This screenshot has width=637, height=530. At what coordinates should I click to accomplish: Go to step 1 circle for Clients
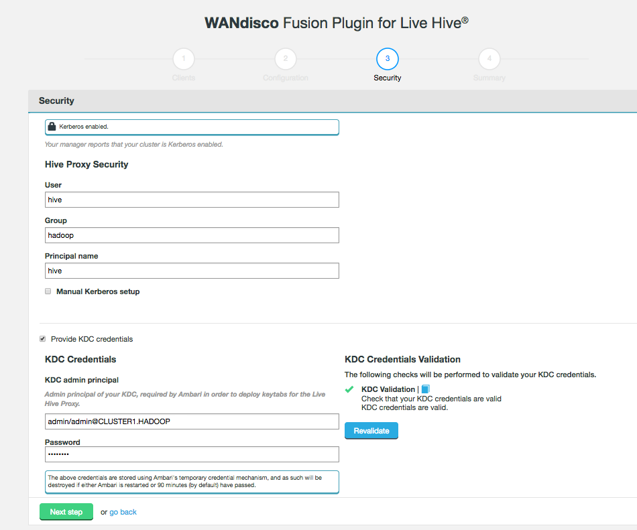pyautogui.click(x=184, y=59)
